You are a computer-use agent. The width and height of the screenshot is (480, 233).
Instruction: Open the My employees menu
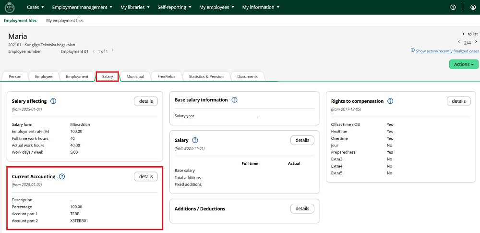coord(217,7)
